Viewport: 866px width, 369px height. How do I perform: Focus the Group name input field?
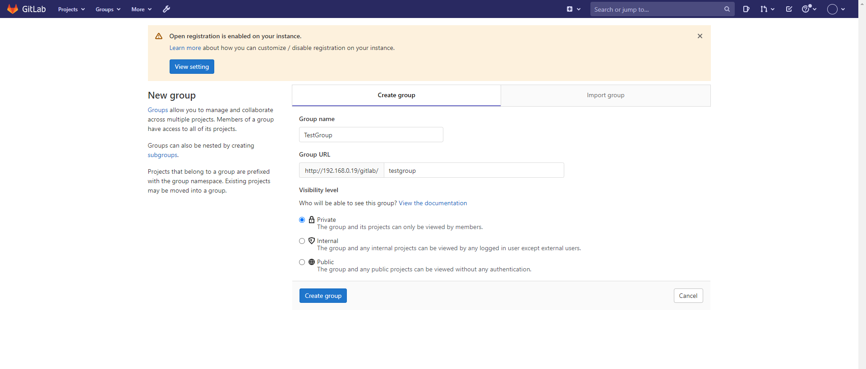pyautogui.click(x=371, y=135)
